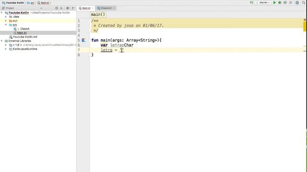The width and height of the screenshot is (307, 172).
Task: Click the main() breadcrumb above the editor
Action: (98, 14)
